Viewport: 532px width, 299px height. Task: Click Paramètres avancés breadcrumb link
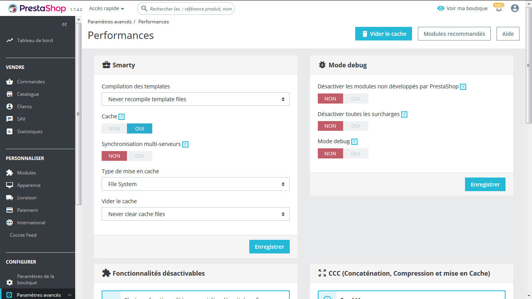tap(109, 22)
